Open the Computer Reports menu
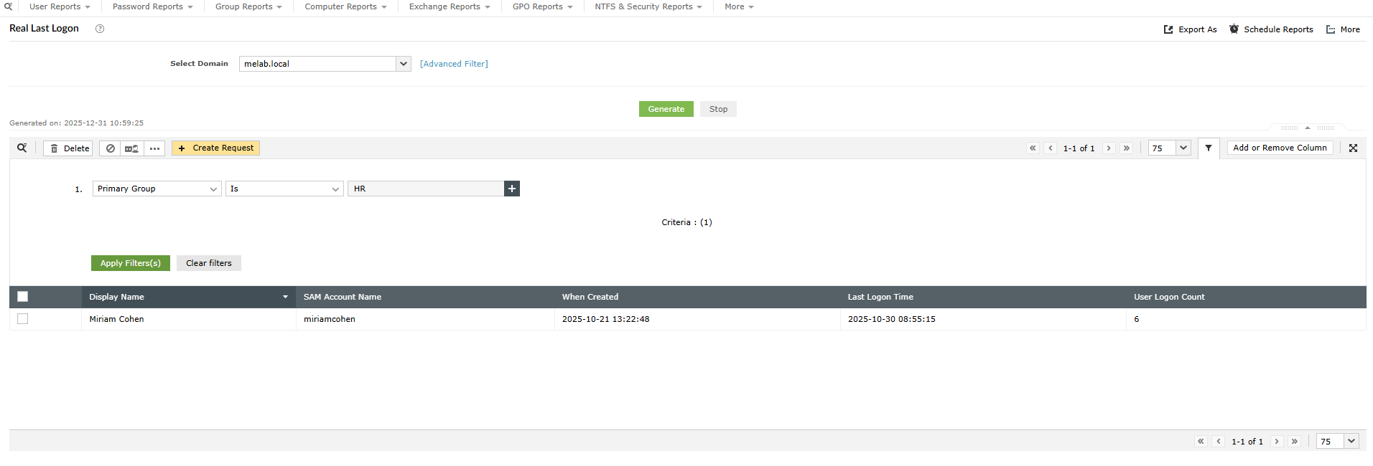 pos(345,6)
